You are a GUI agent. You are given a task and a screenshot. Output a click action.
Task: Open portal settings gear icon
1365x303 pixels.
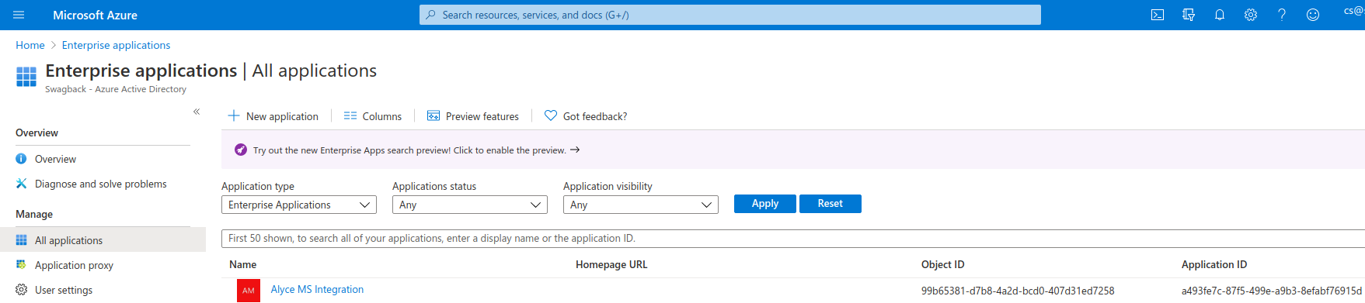click(1251, 15)
